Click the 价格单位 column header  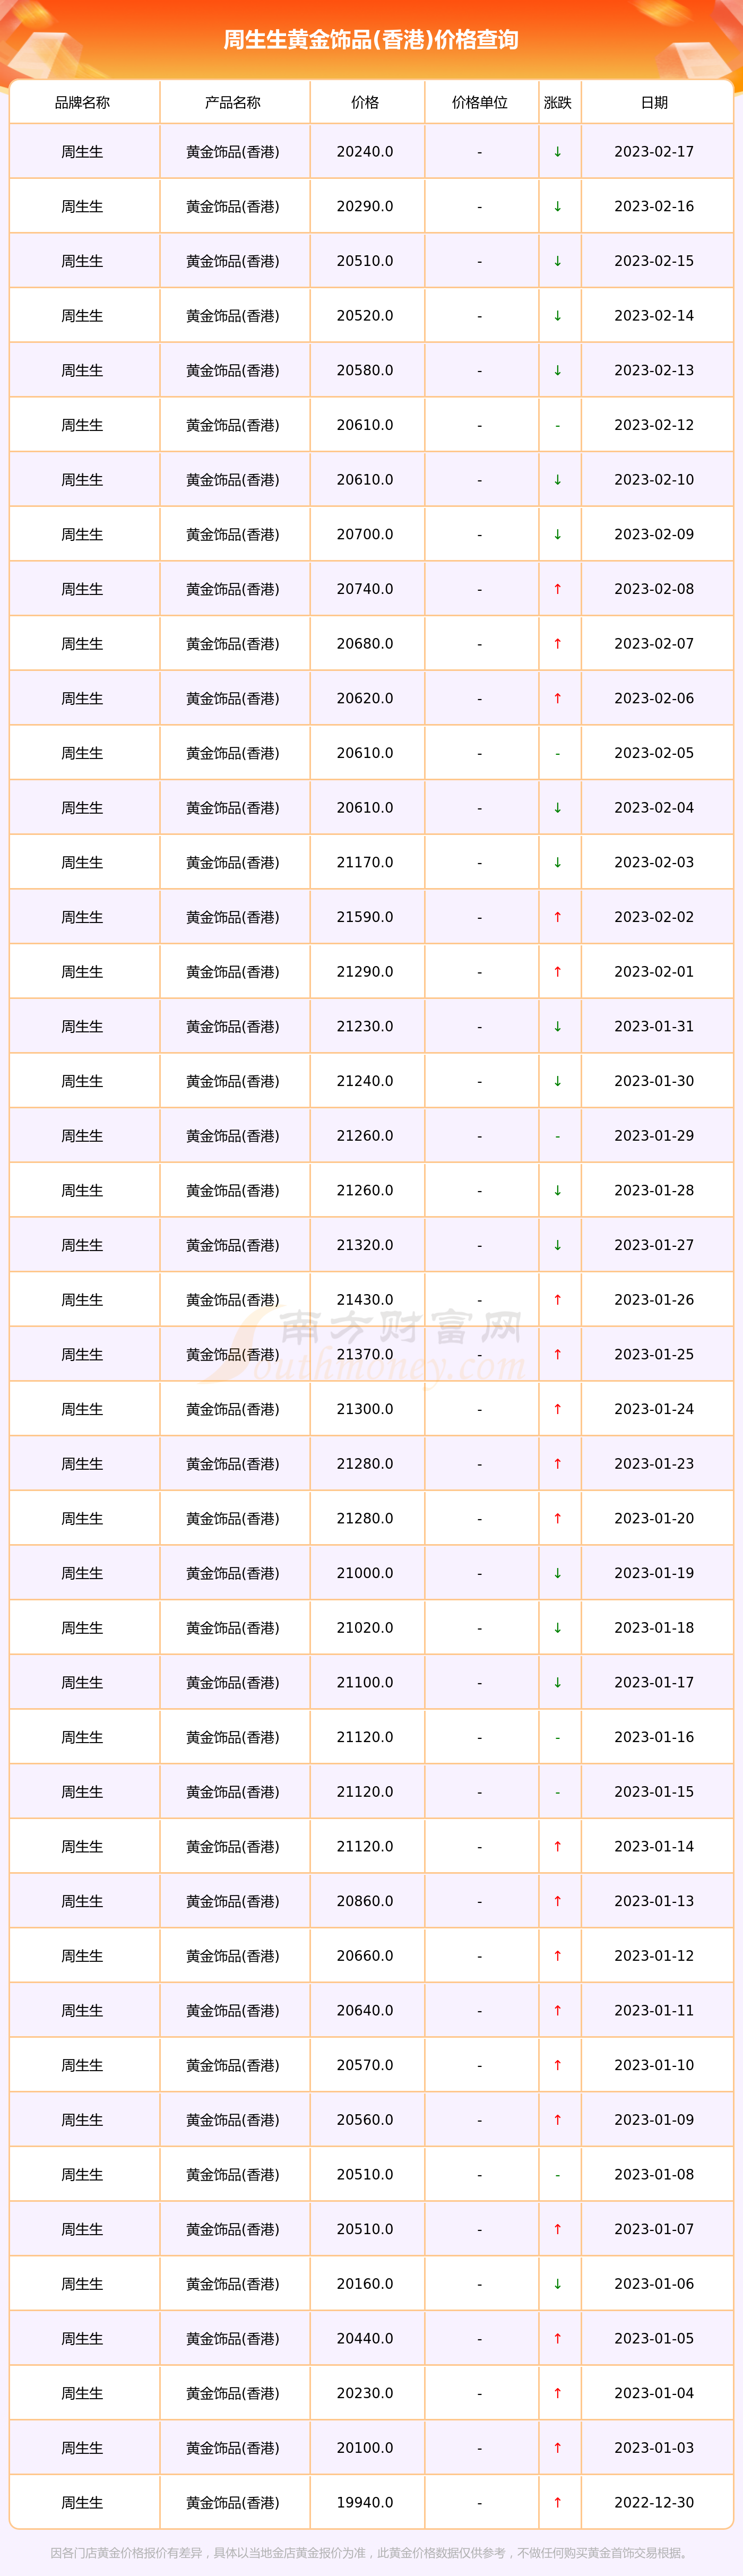(x=480, y=102)
